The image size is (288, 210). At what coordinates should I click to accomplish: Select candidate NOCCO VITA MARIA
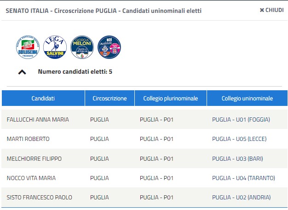(x=31, y=178)
